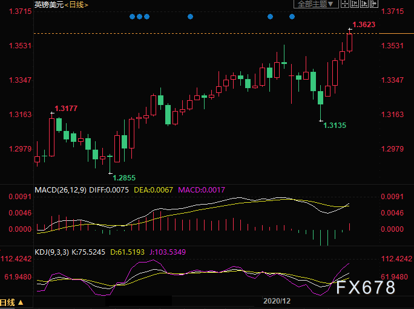Click the J:103.5349 value
This screenshot has width=414, height=309.
click(x=168, y=252)
